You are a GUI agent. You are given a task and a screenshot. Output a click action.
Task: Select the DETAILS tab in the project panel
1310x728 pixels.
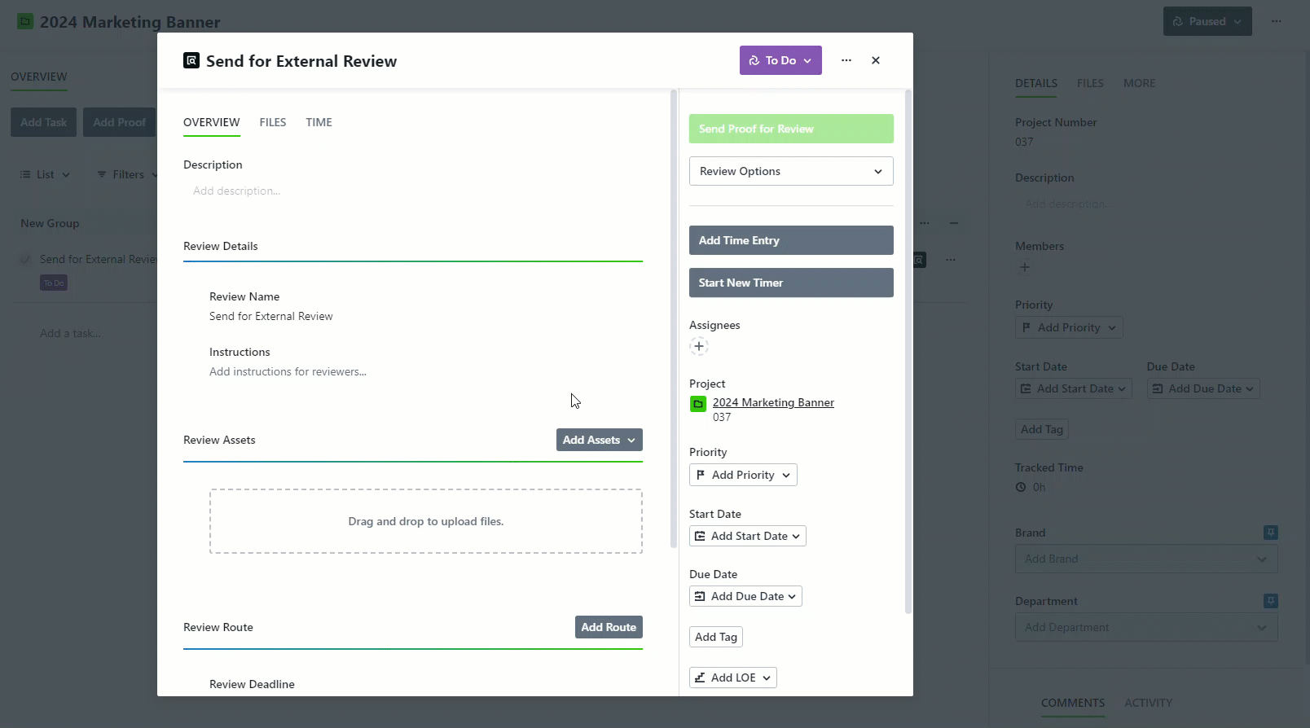(1036, 83)
